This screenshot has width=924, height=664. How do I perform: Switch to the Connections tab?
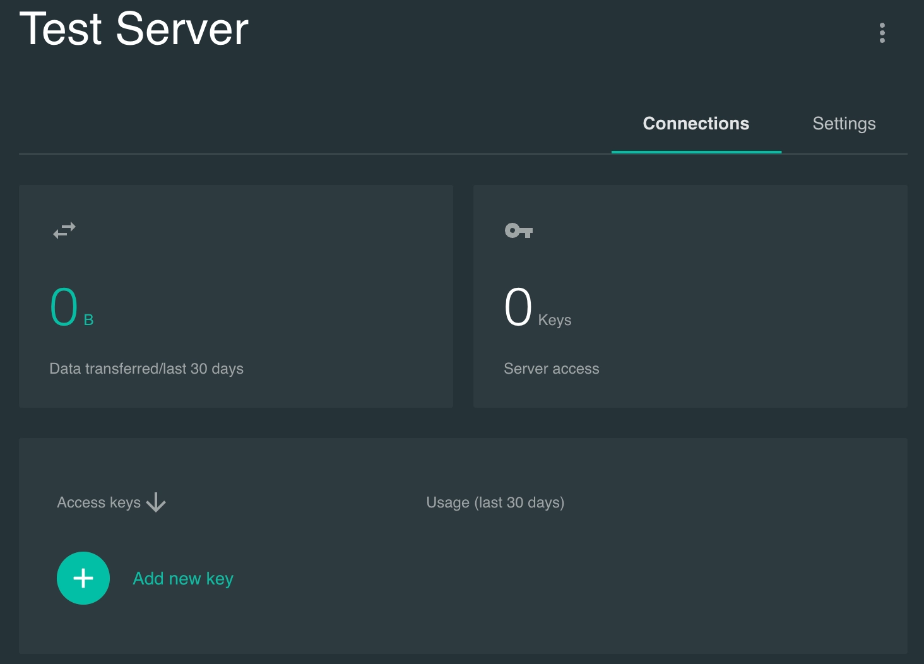[696, 124]
